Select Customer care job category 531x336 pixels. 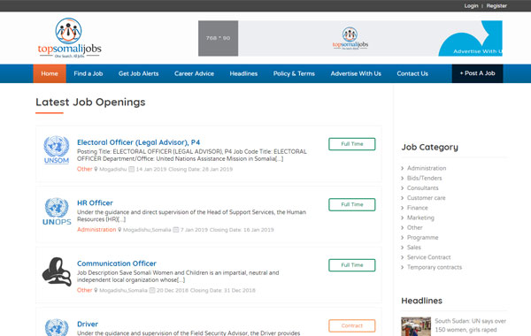click(x=426, y=198)
